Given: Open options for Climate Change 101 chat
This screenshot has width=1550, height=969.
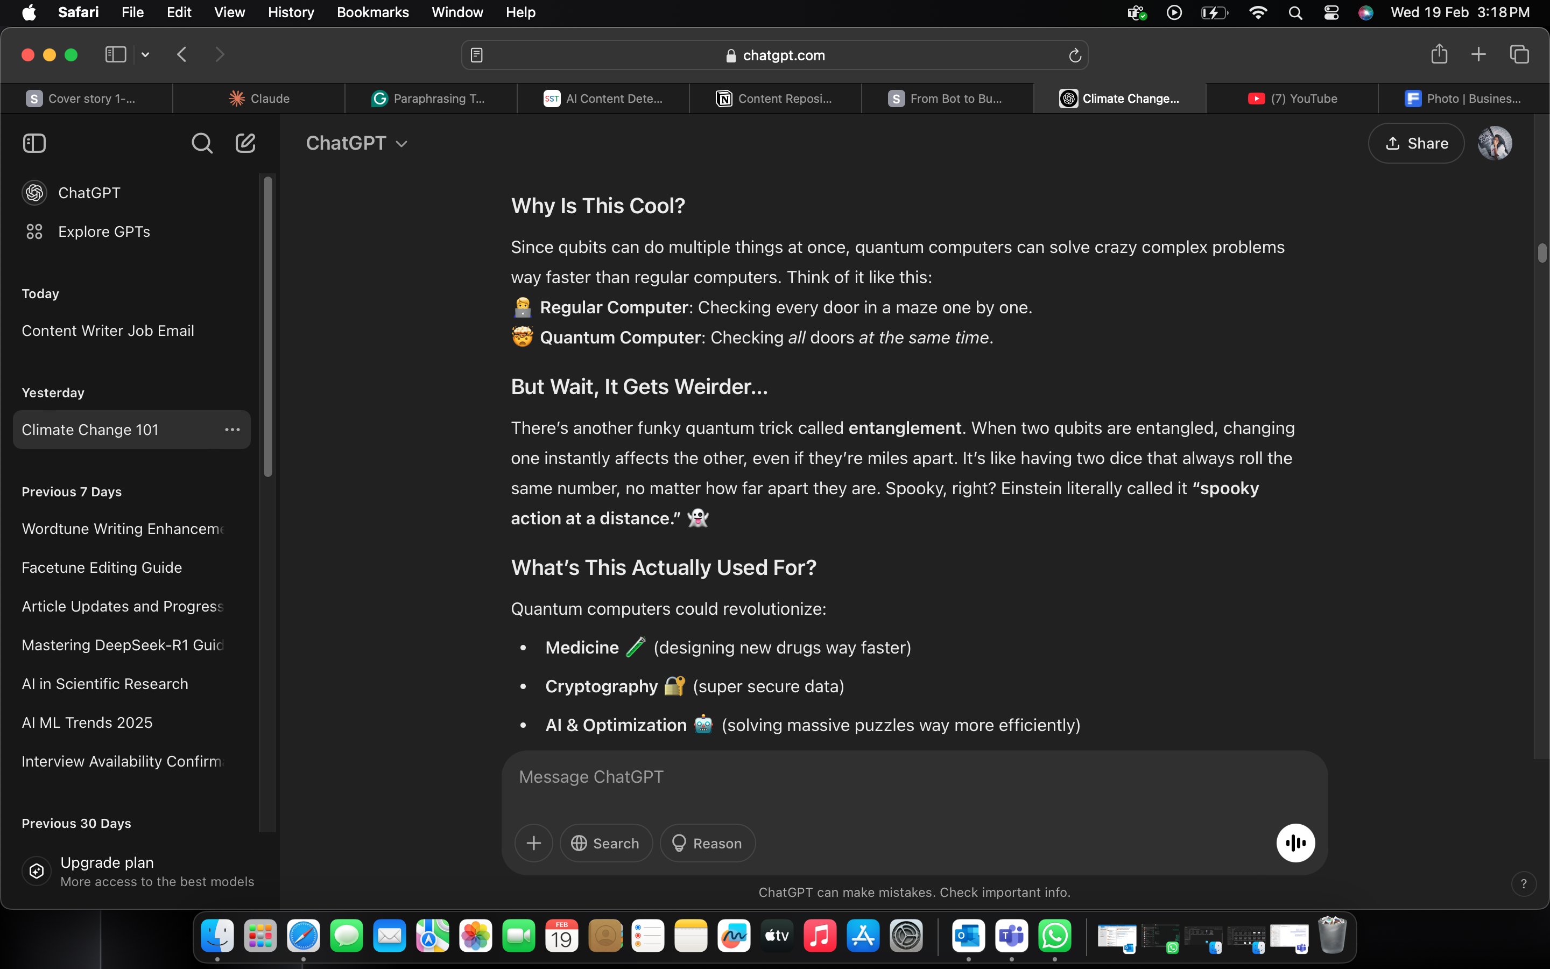Looking at the screenshot, I should point(232,430).
